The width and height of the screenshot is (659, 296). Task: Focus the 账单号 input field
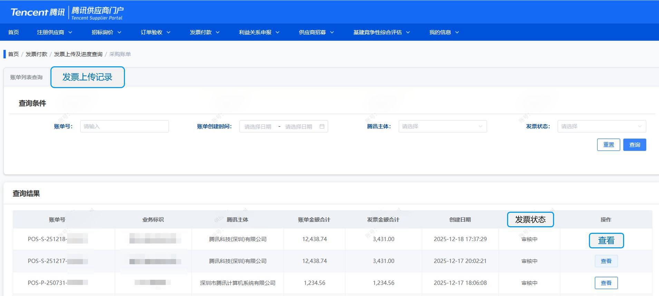[x=124, y=126]
